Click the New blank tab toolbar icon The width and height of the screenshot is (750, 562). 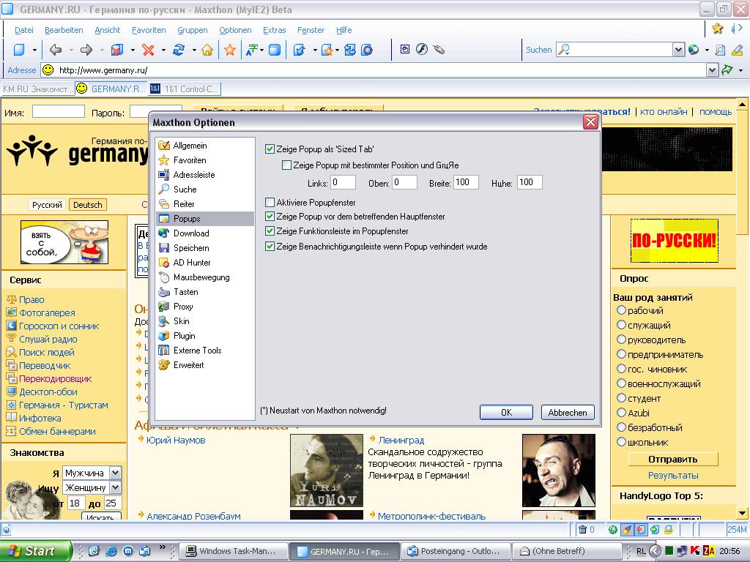(x=18, y=50)
